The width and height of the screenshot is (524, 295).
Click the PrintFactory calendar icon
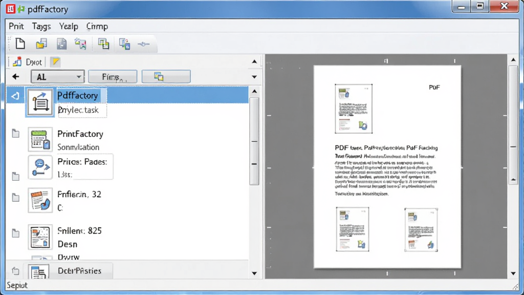point(40,139)
